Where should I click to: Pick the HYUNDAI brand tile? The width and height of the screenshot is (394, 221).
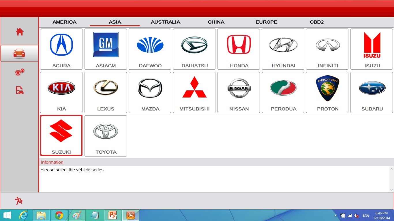283,49
